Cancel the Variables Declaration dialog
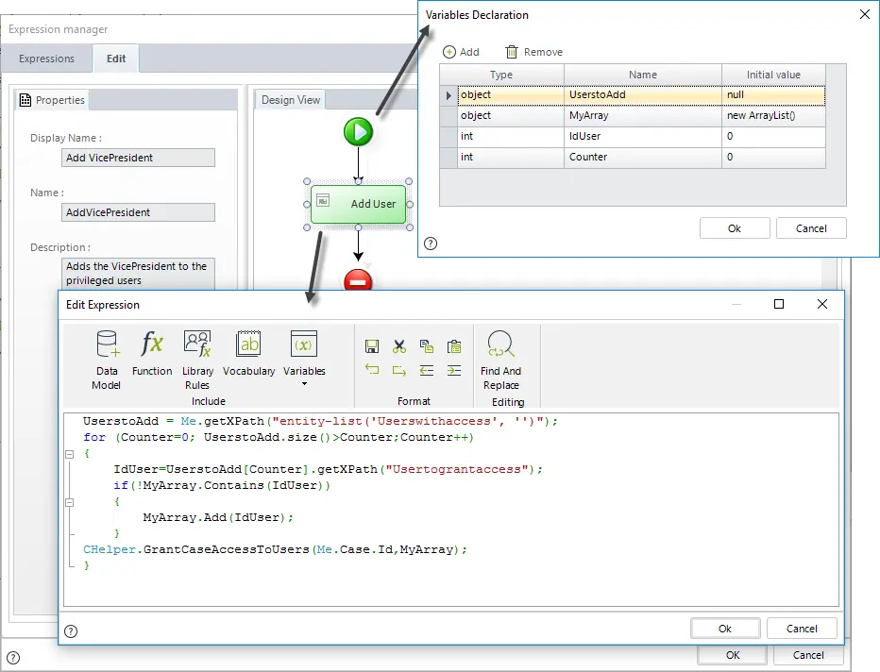This screenshot has width=880, height=672. [811, 228]
